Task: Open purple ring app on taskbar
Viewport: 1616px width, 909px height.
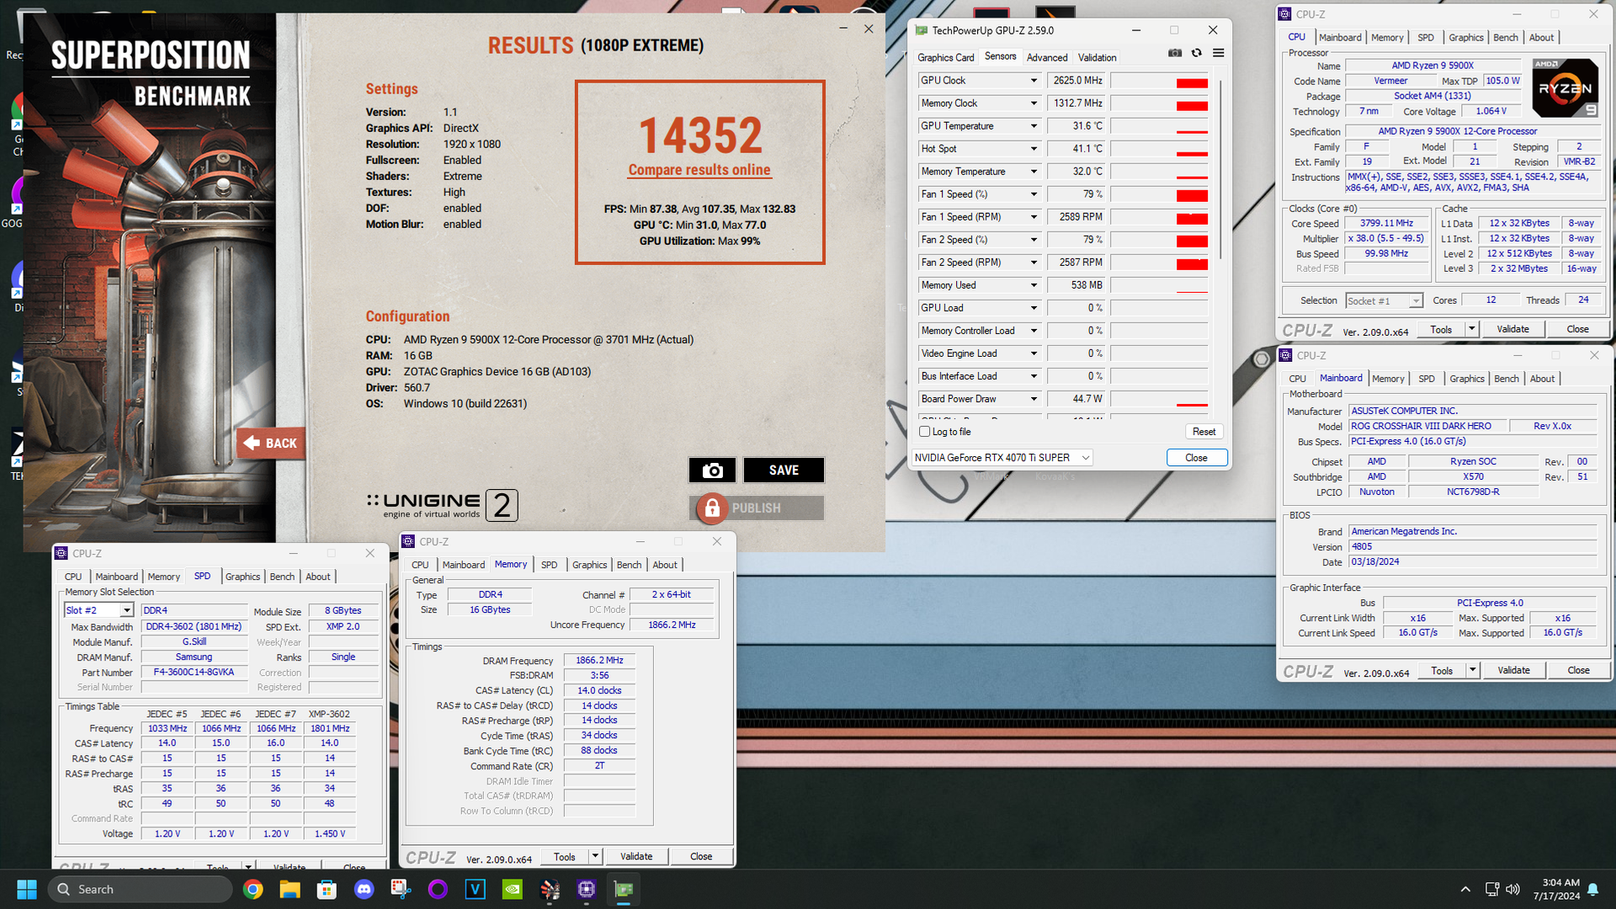Action: click(438, 889)
